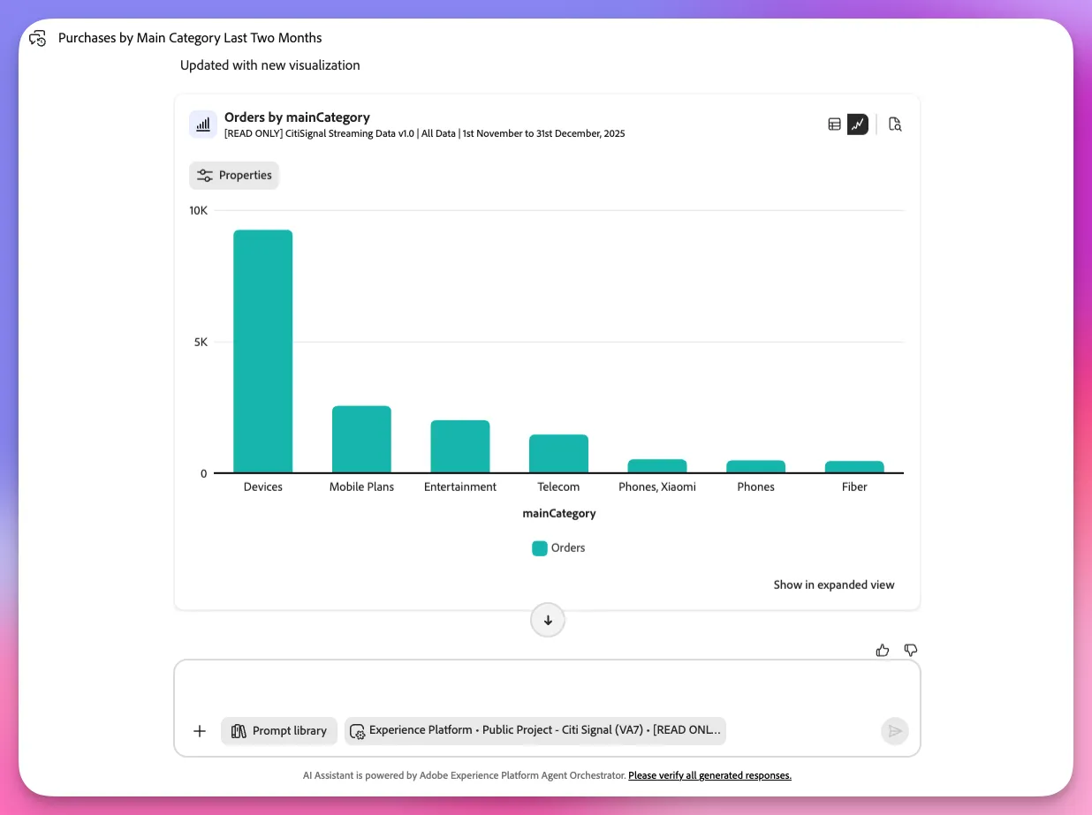Give a thumbs up to the response
This screenshot has height=815, width=1092.
pyautogui.click(x=883, y=651)
